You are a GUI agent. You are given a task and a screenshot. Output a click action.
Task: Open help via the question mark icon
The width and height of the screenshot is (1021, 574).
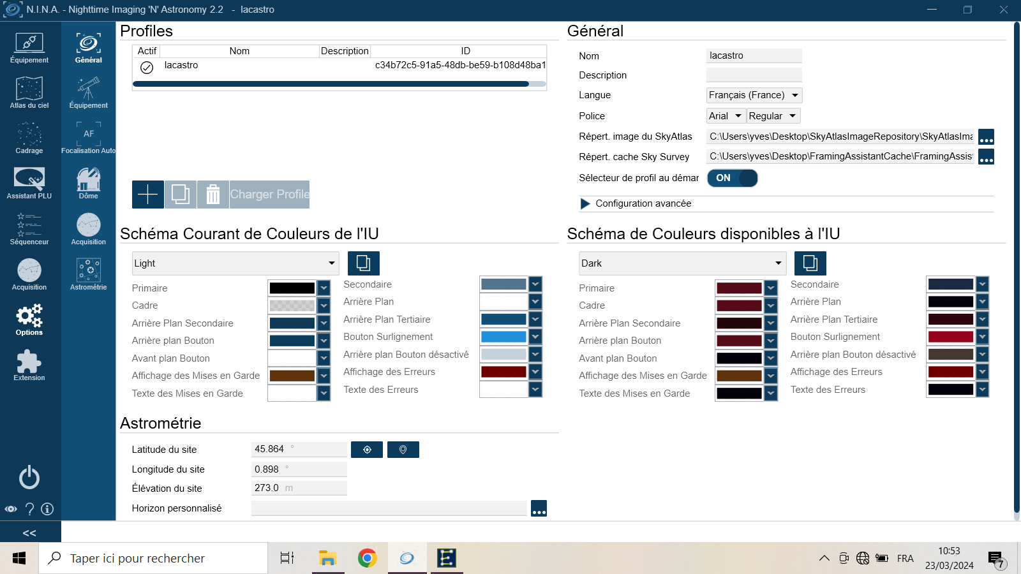(x=29, y=509)
